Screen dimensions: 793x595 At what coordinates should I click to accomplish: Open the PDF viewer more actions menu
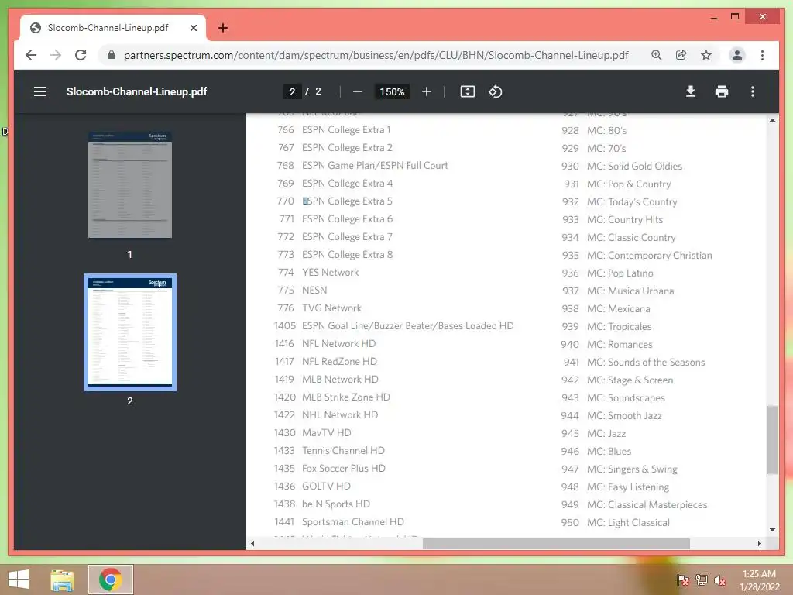click(753, 91)
